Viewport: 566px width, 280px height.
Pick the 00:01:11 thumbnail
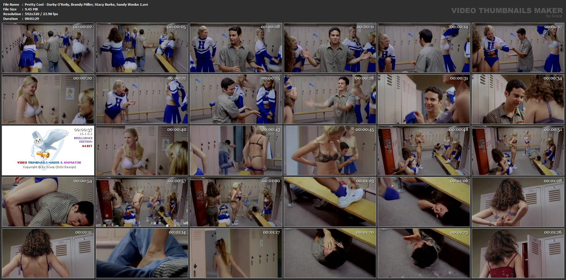pos(48,253)
